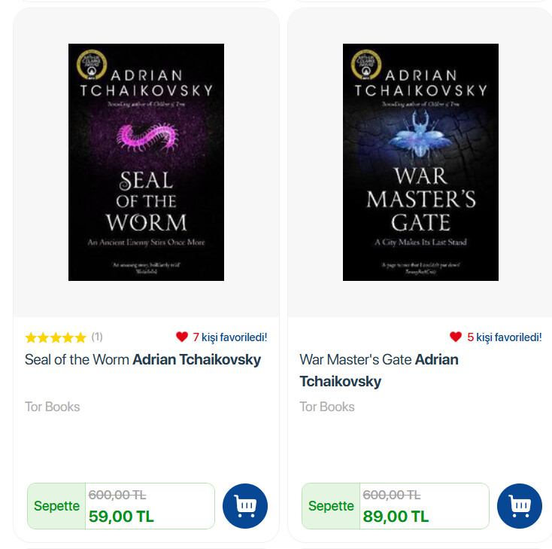The image size is (552, 549).
Task: Click the red heart on Seal of the Worm
Action: pyautogui.click(x=181, y=337)
